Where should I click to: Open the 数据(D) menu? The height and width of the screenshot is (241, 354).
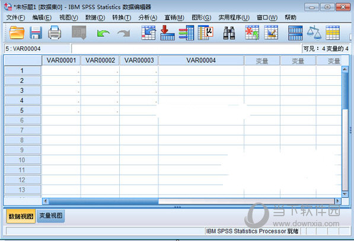click(x=95, y=17)
